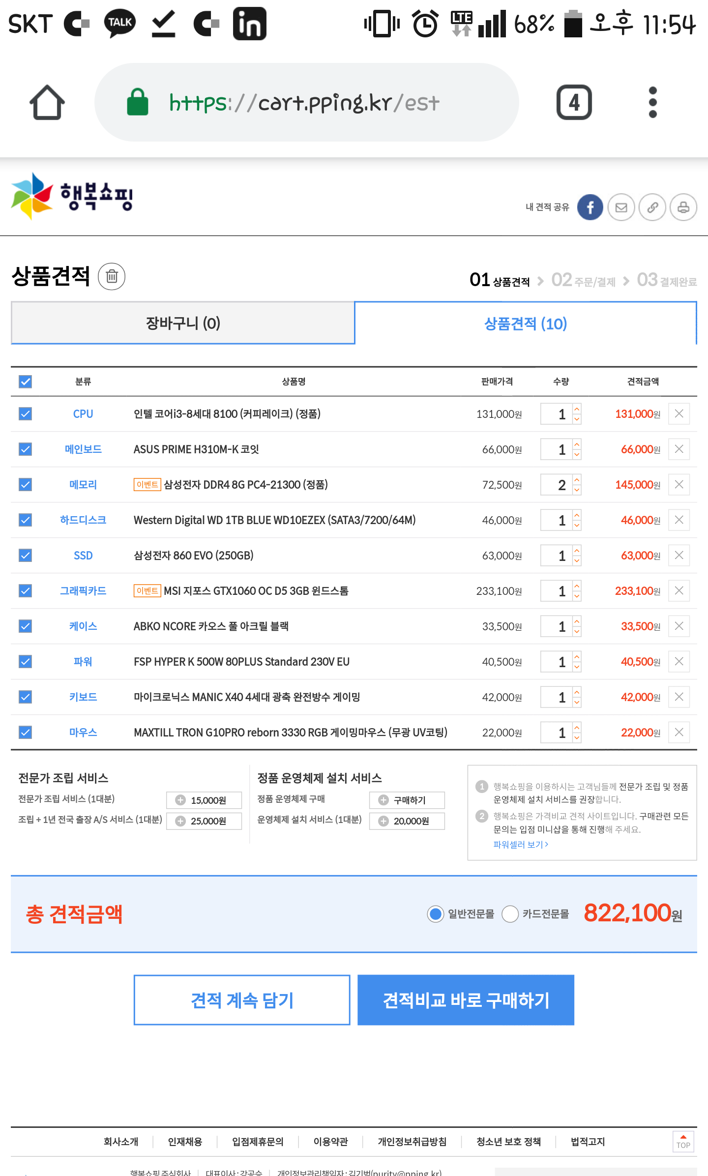This screenshot has height=1176, width=708.
Task: Uncheck the 그래픽카드 row checkbox
Action: tap(25, 591)
